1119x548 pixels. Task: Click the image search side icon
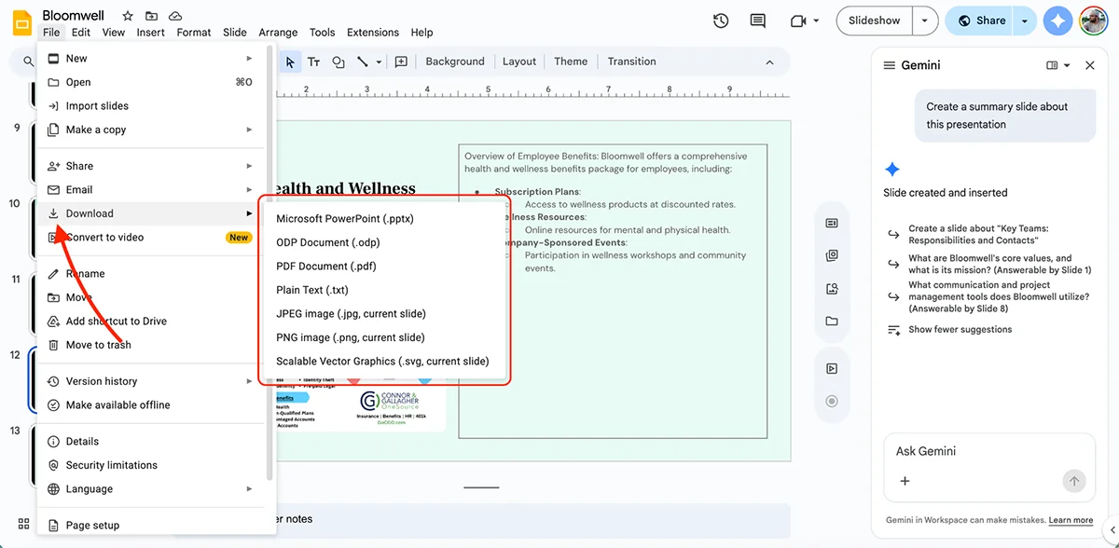coord(832,289)
